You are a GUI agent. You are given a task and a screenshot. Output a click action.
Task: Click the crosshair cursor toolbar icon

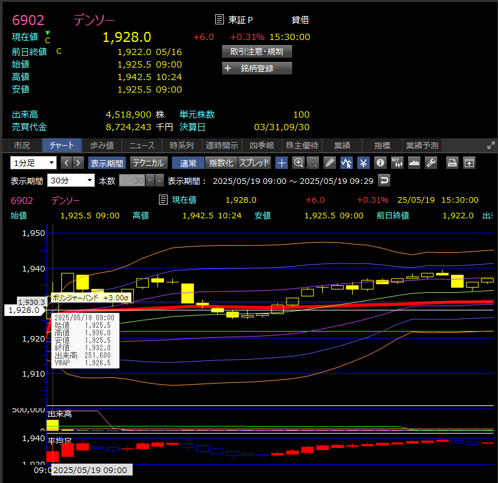pyautogui.click(x=282, y=163)
